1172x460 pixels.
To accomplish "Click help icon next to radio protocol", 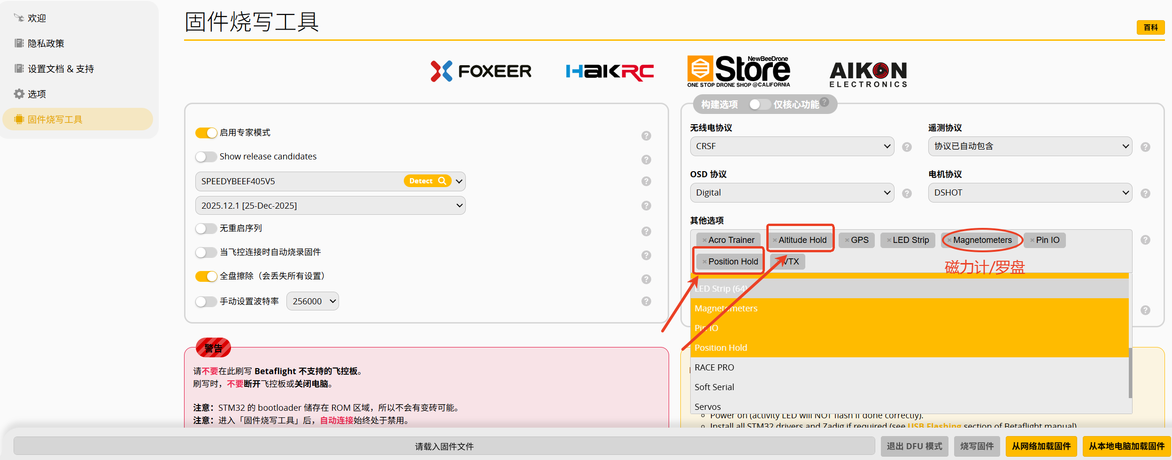I will [x=907, y=147].
